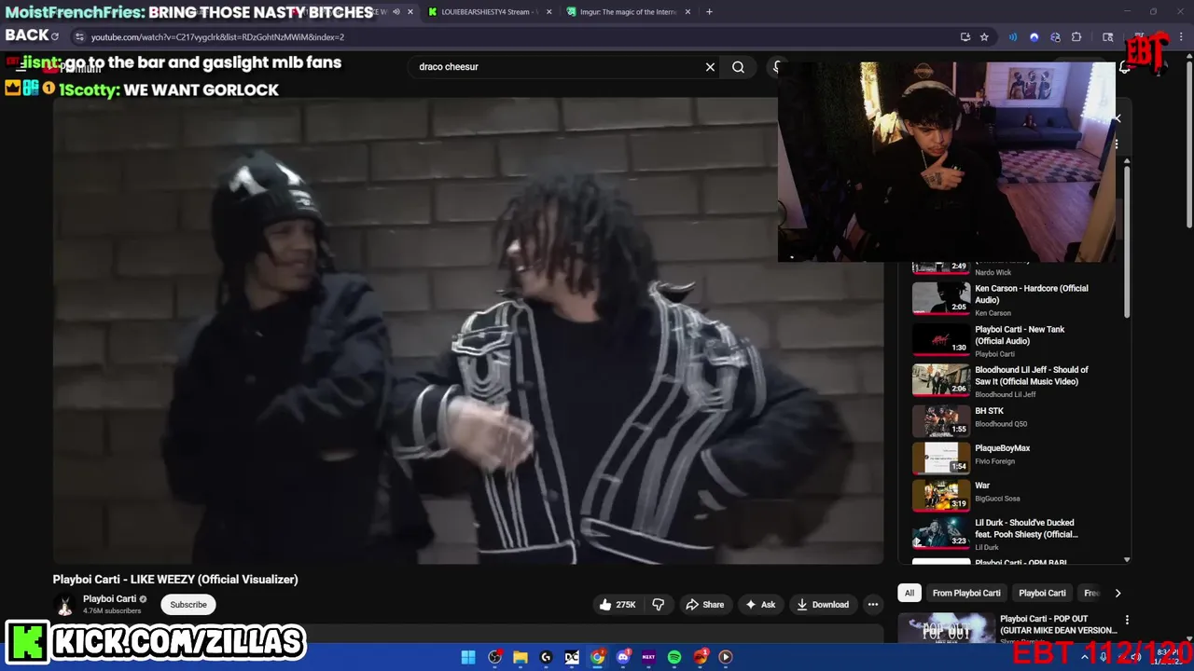Click the video title LIKE WEEZY text
Screen dimensions: 1194x671
pos(175,580)
